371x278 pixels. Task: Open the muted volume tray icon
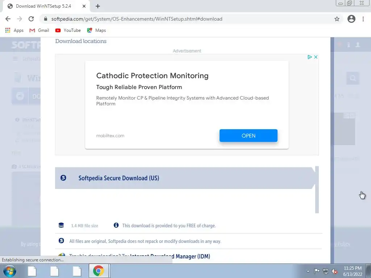(x=334, y=271)
